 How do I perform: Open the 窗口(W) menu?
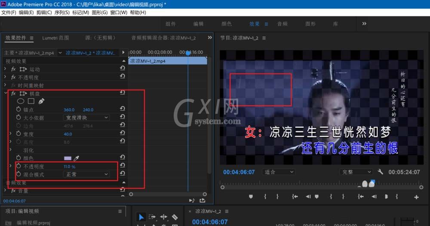coord(119,12)
